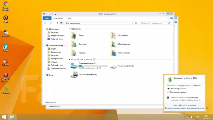Click the battery remaining status text
The height and width of the screenshot is (120, 213).
[x=185, y=78]
